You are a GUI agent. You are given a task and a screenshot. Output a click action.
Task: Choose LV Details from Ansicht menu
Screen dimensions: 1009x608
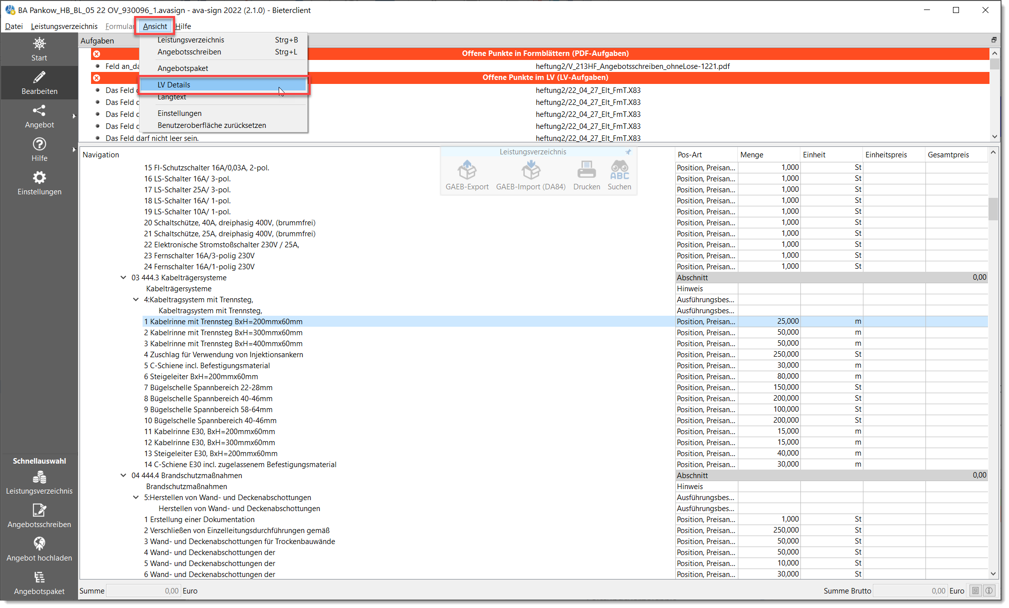[223, 85]
